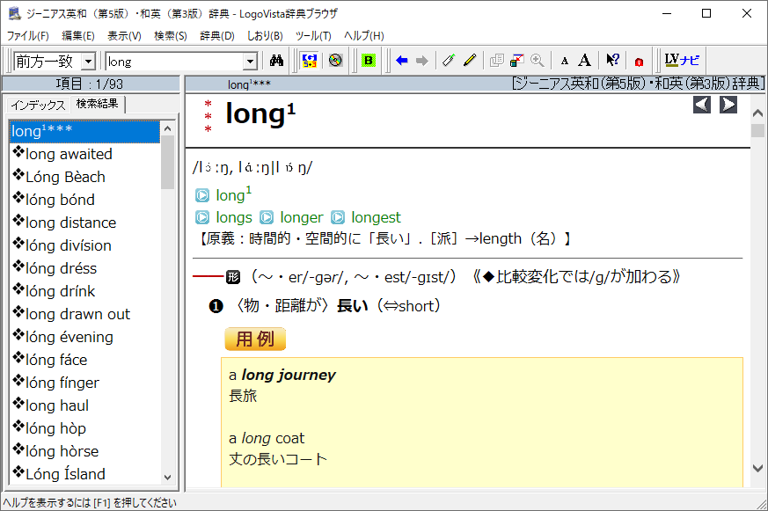Click the binoculars search icon

pyautogui.click(x=275, y=61)
